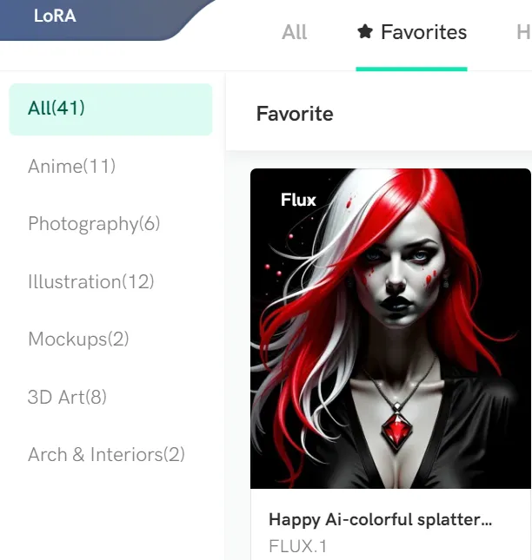
Task: Click the green underline under Favorites
Action: coord(411,69)
